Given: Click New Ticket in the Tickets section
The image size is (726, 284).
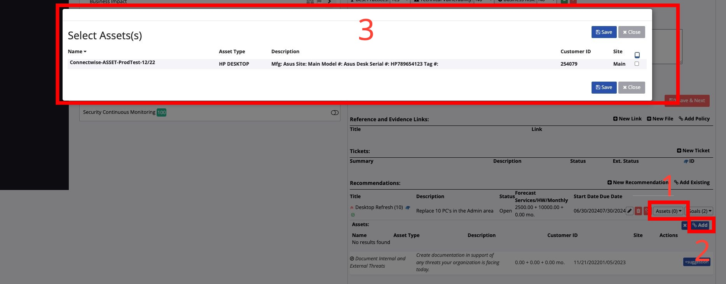Looking at the screenshot, I should click(693, 151).
